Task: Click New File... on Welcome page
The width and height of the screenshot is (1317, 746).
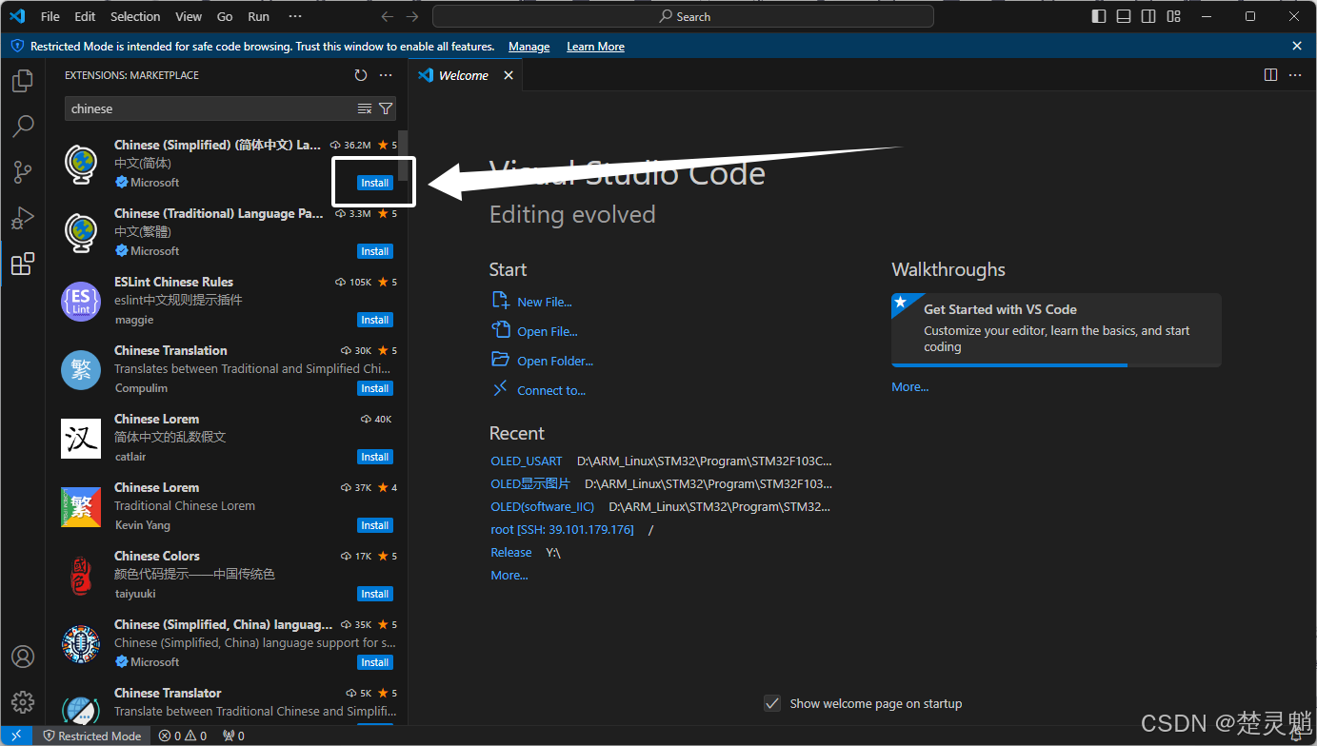Action: tap(544, 302)
